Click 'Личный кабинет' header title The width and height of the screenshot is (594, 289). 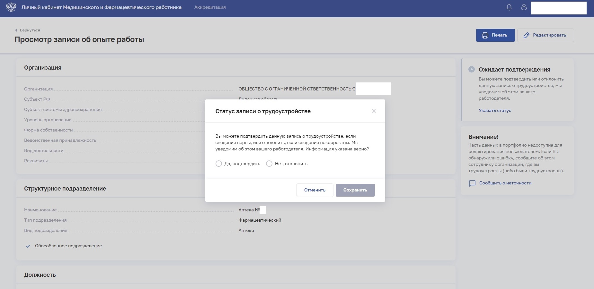click(x=101, y=7)
